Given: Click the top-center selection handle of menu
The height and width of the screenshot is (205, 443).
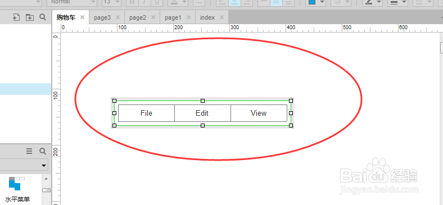Looking at the screenshot, I should click(202, 101).
